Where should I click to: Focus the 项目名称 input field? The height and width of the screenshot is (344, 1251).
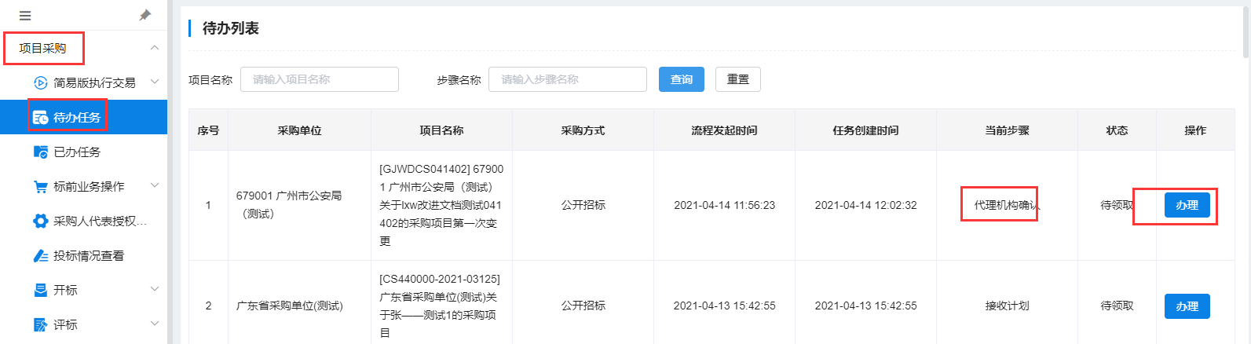[x=320, y=79]
